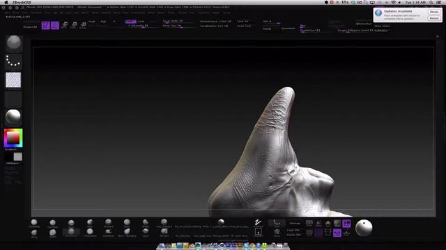Open the Apple menu
The width and height of the screenshot is (446, 250).
point(6,2)
